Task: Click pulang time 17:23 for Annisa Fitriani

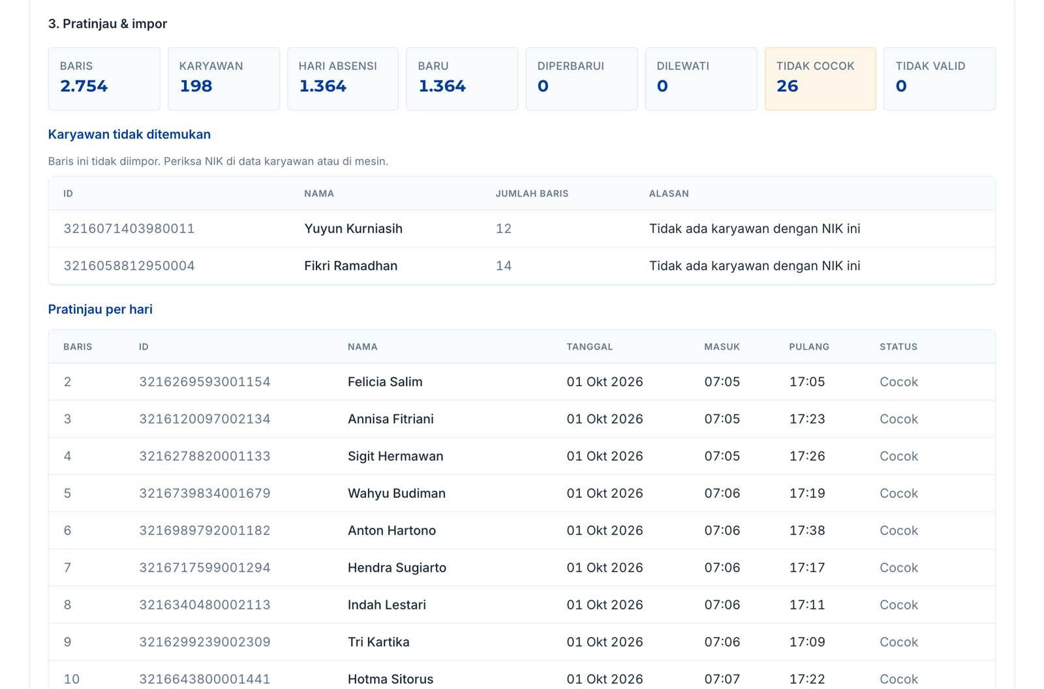Action: [x=807, y=419]
